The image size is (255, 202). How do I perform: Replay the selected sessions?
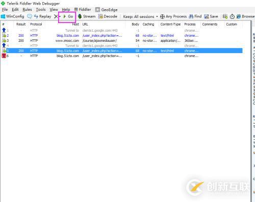pyautogui.click(x=43, y=16)
